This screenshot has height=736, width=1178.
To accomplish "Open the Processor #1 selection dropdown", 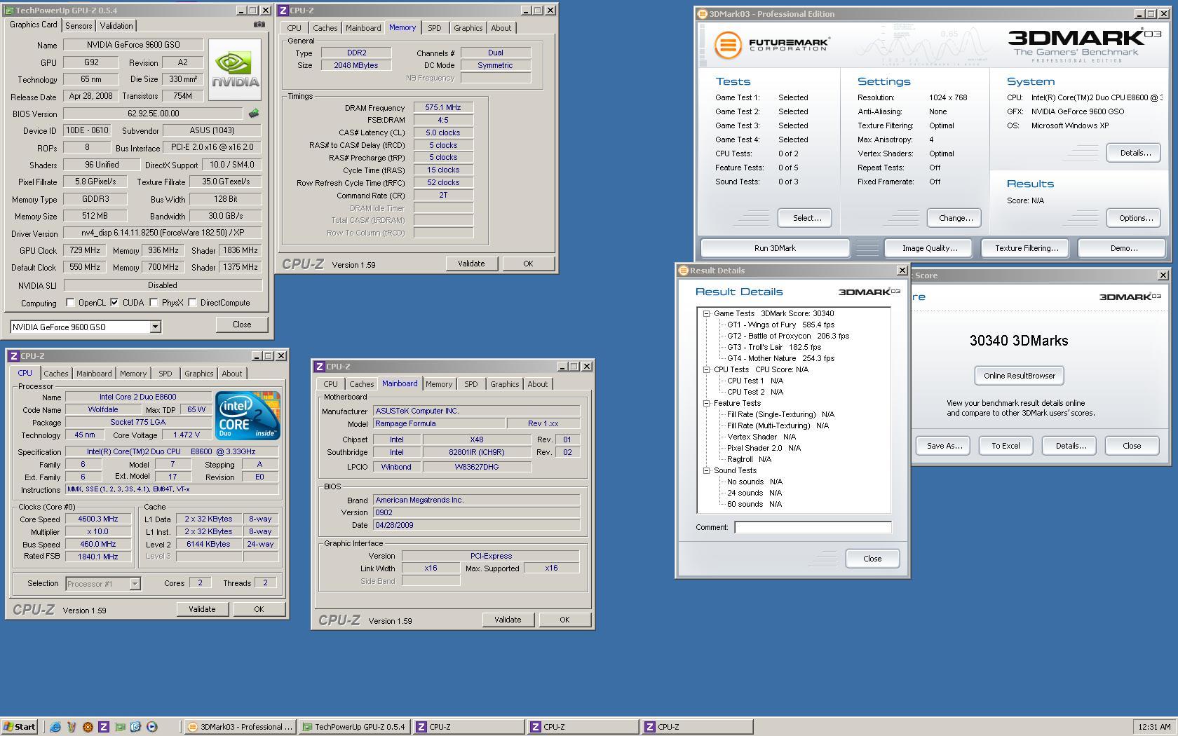I will click(x=135, y=584).
